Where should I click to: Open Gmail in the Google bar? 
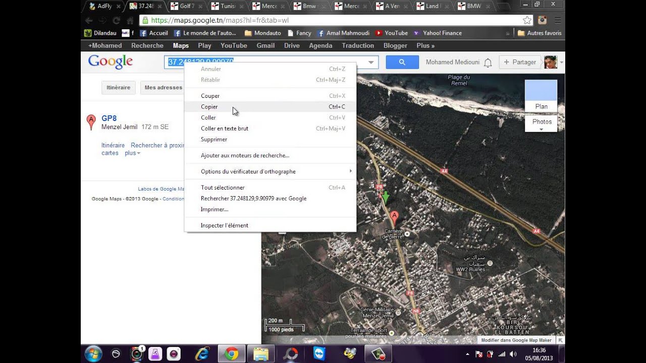coord(265,45)
